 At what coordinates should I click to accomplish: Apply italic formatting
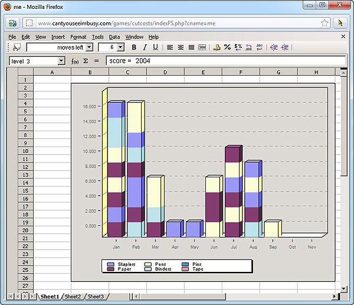[145, 47]
